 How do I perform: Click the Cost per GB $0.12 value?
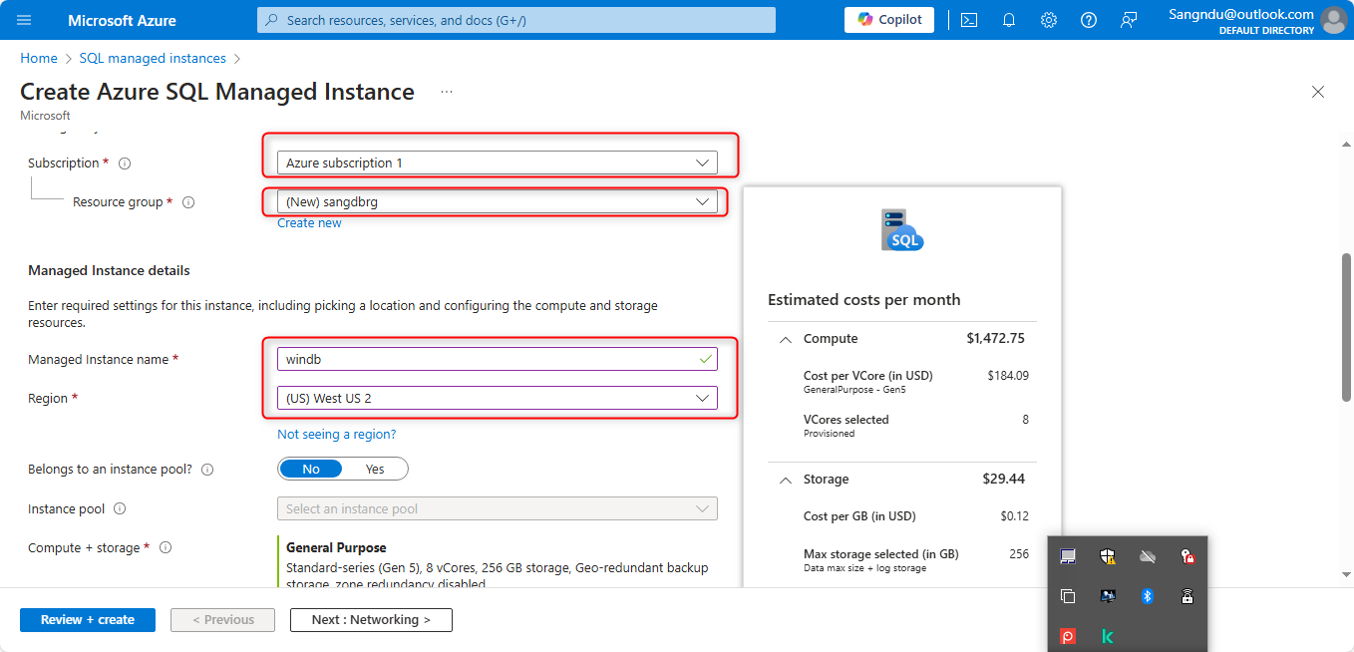(x=1014, y=516)
